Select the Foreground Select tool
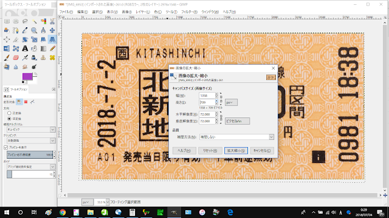The height and width of the screenshot is (218, 389). click(x=7, y=30)
